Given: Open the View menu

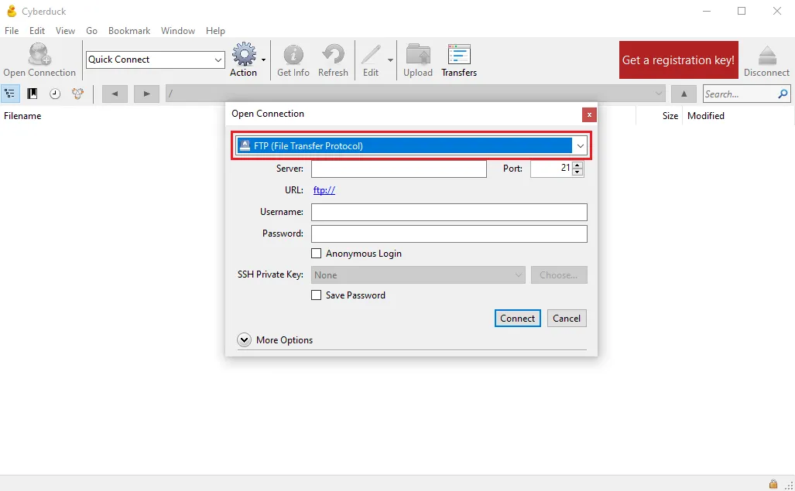Looking at the screenshot, I should coord(65,30).
